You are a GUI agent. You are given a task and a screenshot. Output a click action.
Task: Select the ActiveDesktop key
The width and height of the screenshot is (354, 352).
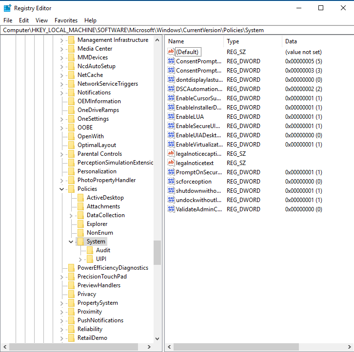(105, 198)
